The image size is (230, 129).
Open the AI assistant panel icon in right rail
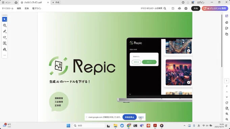(227, 16)
